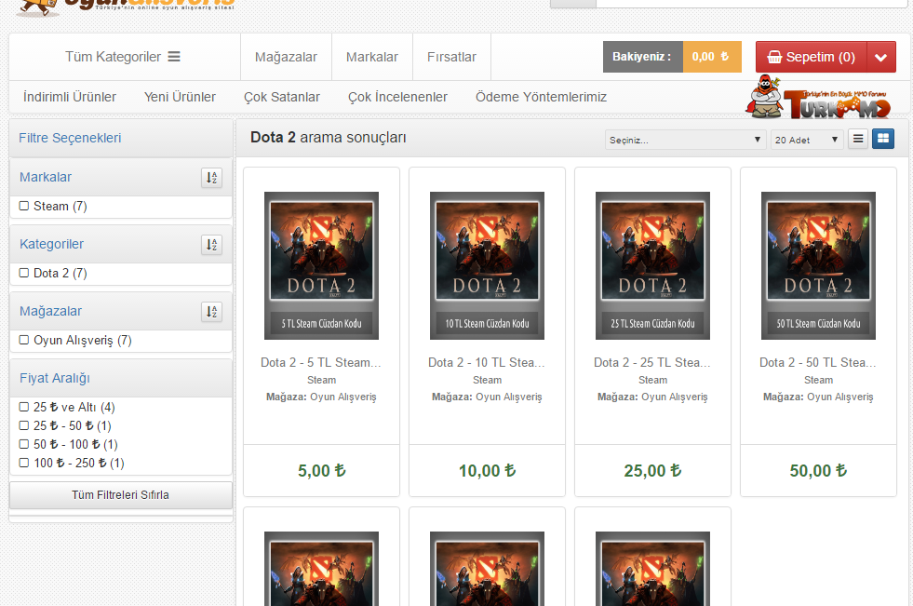Screen dimensions: 913x606
Task: Click the 50,00 ₺ price
Action: [818, 470]
